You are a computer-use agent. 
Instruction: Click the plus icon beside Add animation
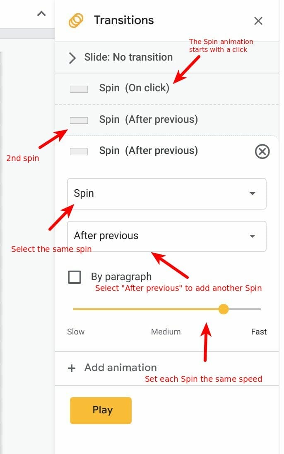(72, 368)
